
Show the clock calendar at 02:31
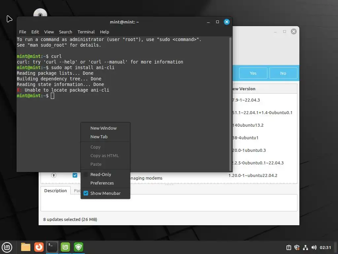point(325,247)
